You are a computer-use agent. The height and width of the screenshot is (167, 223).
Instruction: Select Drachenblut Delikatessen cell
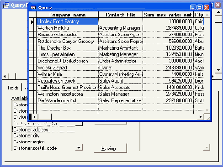(67, 61)
